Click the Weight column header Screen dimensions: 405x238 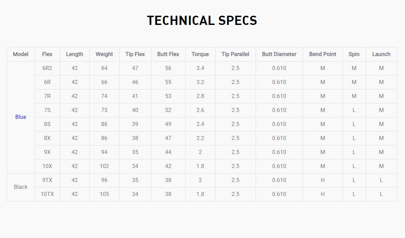click(104, 54)
